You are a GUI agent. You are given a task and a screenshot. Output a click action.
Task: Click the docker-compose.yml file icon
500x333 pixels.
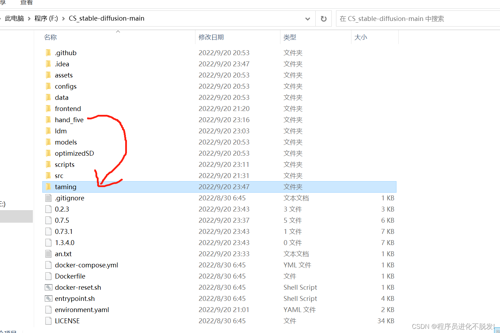(x=48, y=265)
